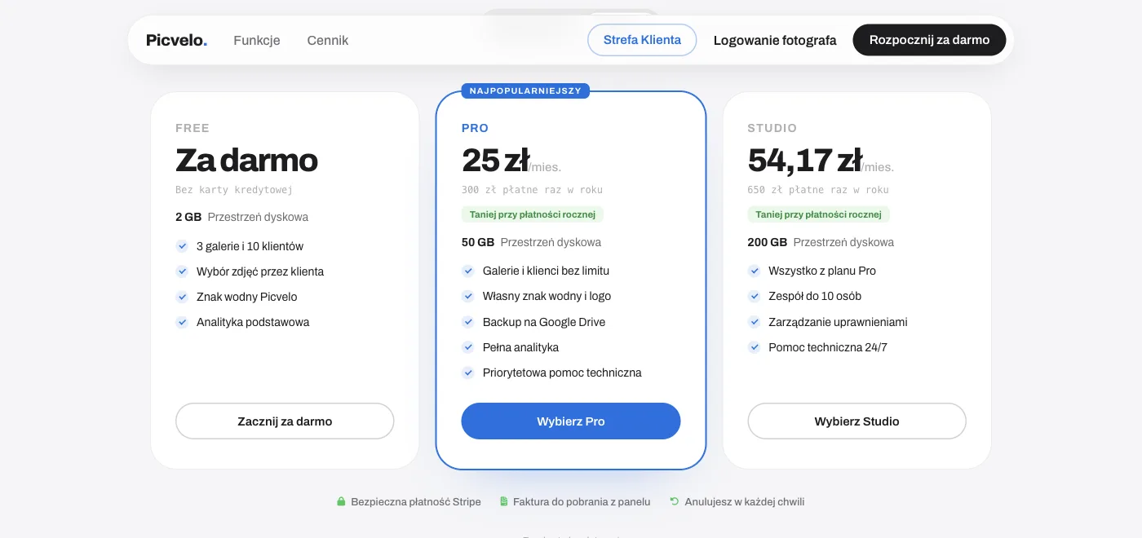
Task: Click 650 zł płatne raz w roku
Action: 818,190
